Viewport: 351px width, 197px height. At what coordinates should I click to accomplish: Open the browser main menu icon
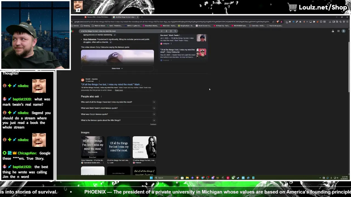(x=347, y=22)
